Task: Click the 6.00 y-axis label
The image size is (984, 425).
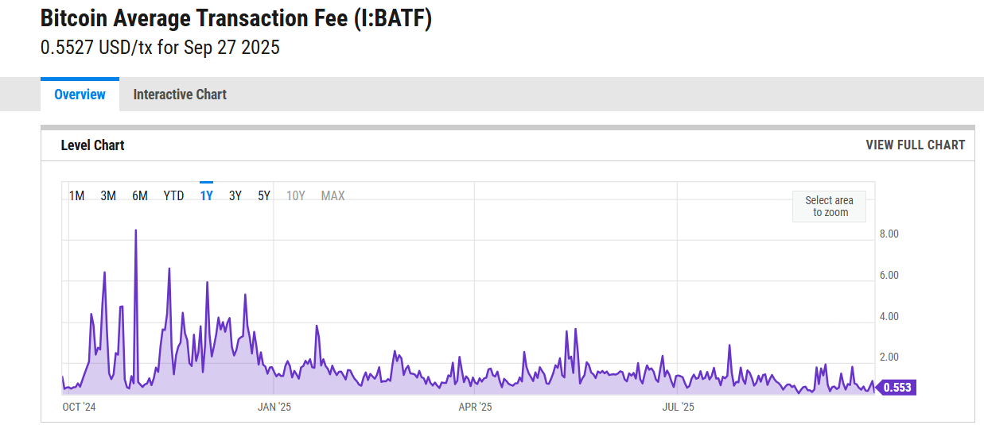Action: click(x=889, y=276)
